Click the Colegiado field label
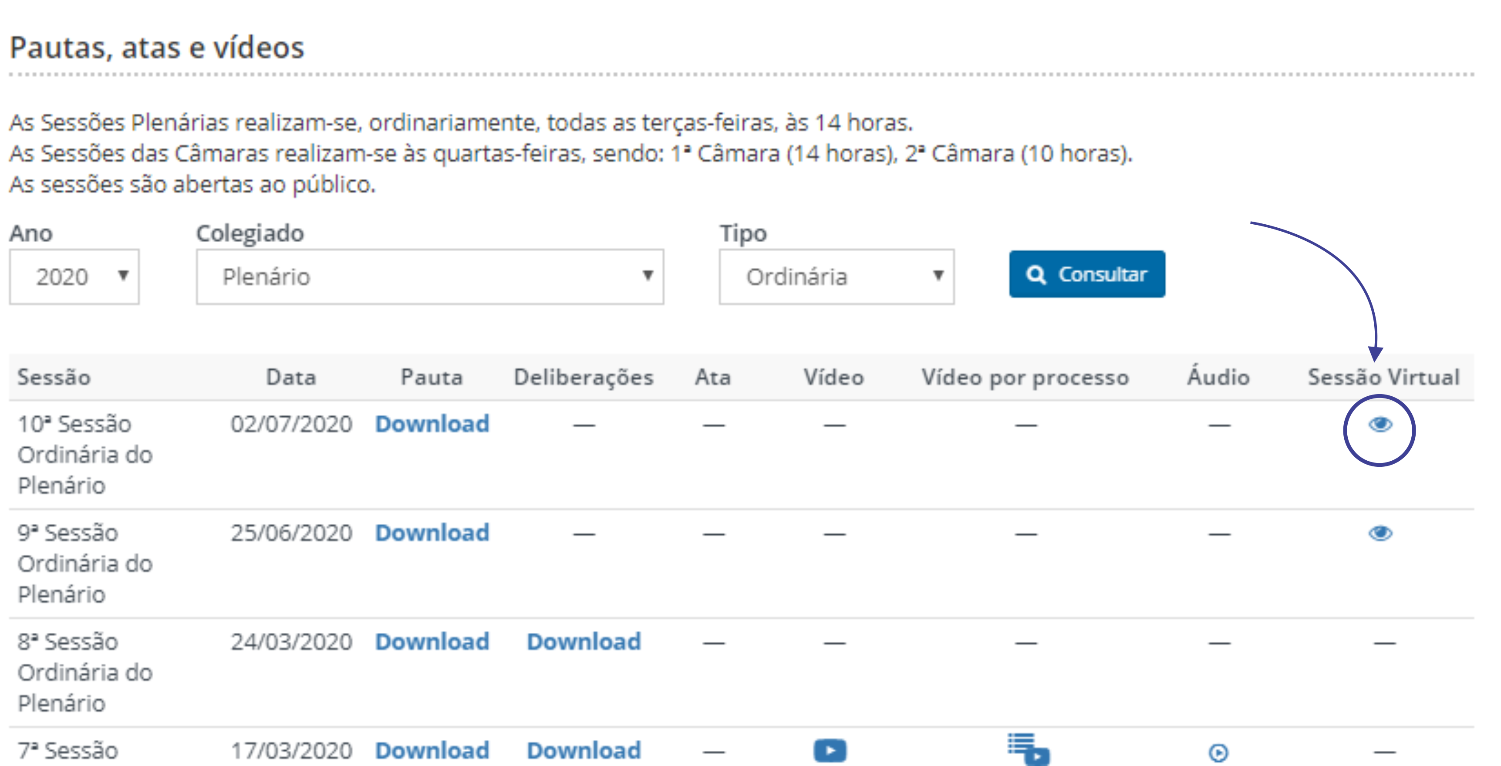Viewport: 1501px width, 766px height. [x=250, y=233]
